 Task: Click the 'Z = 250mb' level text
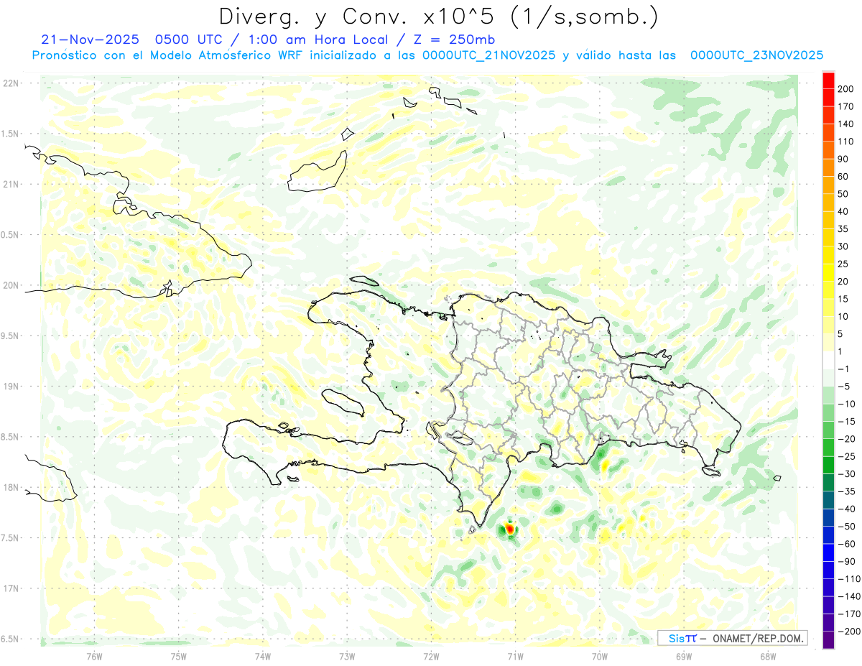453,40
